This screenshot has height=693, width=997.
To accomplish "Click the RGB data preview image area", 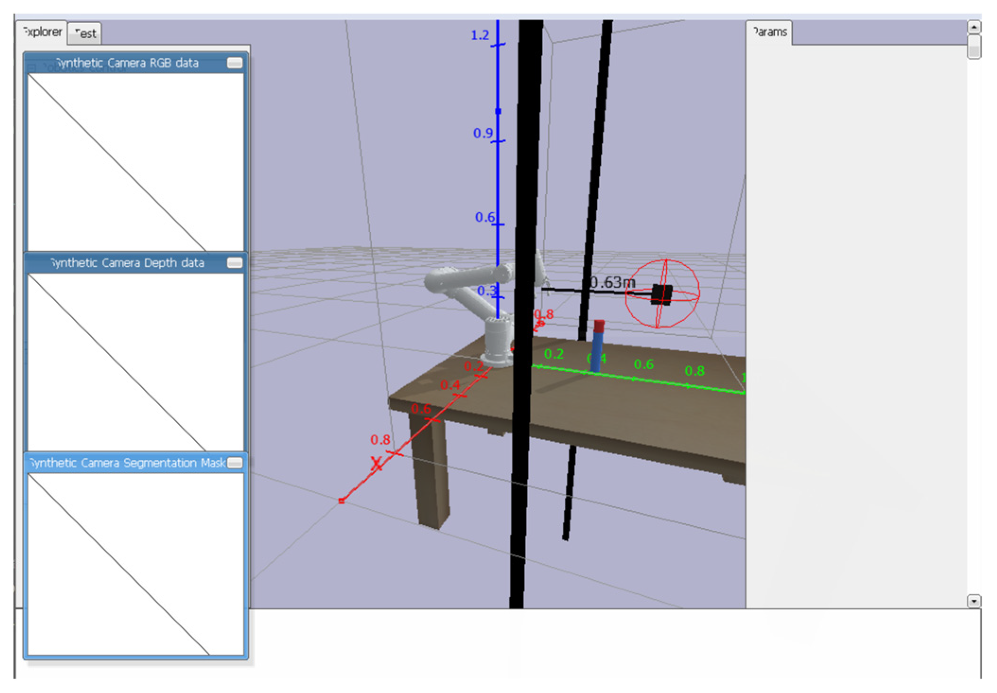I will (x=136, y=162).
